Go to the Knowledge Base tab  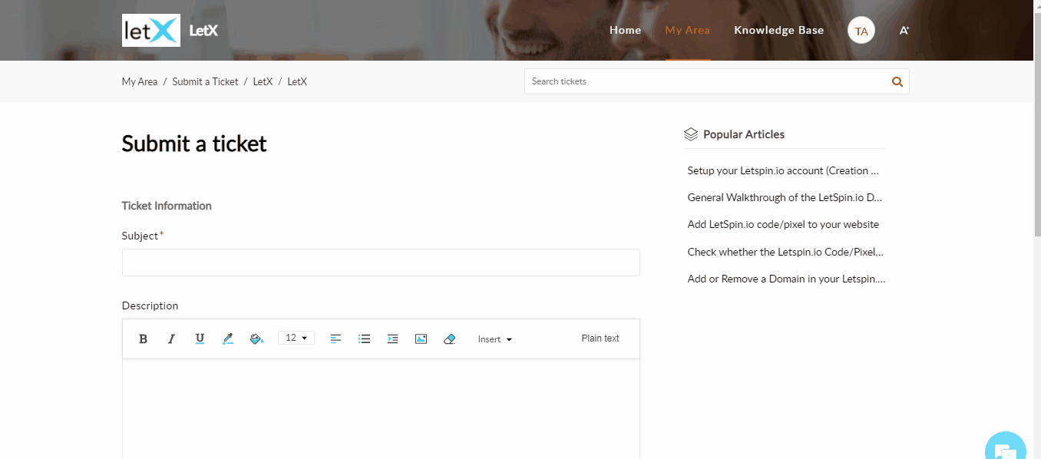tap(778, 31)
